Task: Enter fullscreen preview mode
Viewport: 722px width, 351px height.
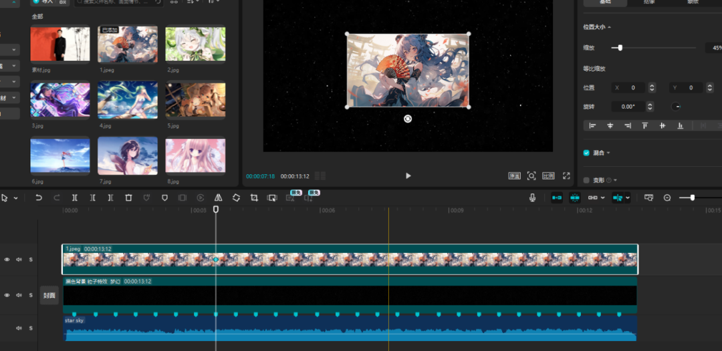Action: point(566,176)
